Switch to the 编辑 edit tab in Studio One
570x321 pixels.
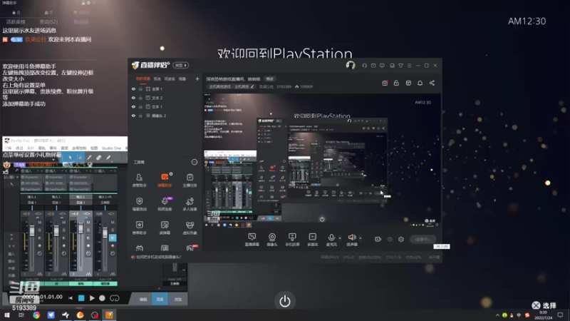[x=143, y=299]
